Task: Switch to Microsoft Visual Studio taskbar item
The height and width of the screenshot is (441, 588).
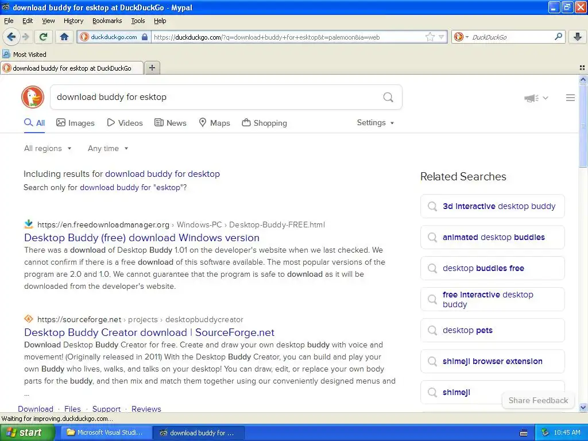Action: pos(106,433)
